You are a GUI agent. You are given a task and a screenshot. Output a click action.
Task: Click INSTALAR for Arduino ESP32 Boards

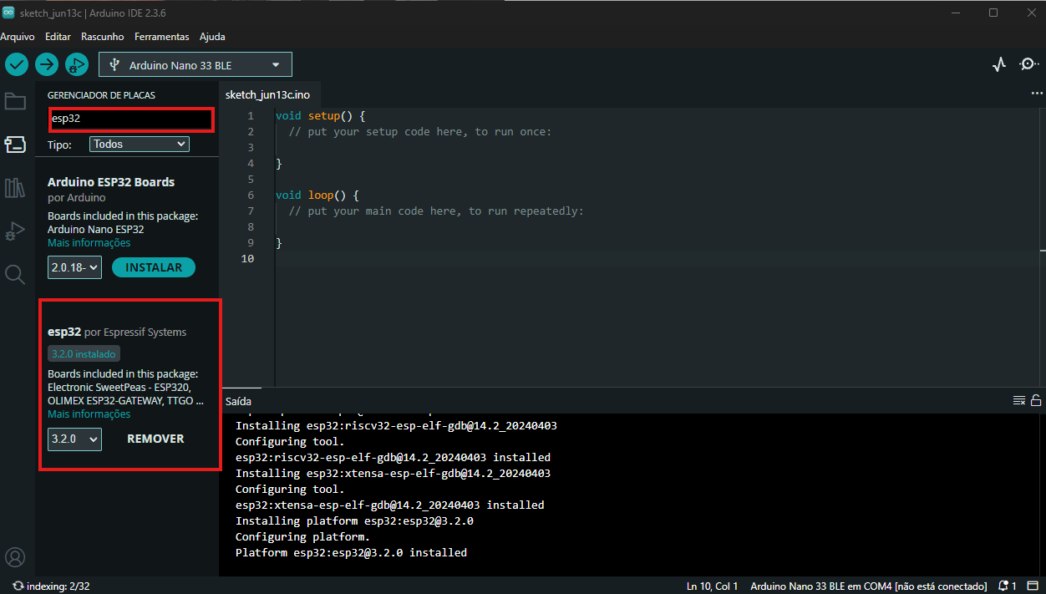pyautogui.click(x=154, y=267)
